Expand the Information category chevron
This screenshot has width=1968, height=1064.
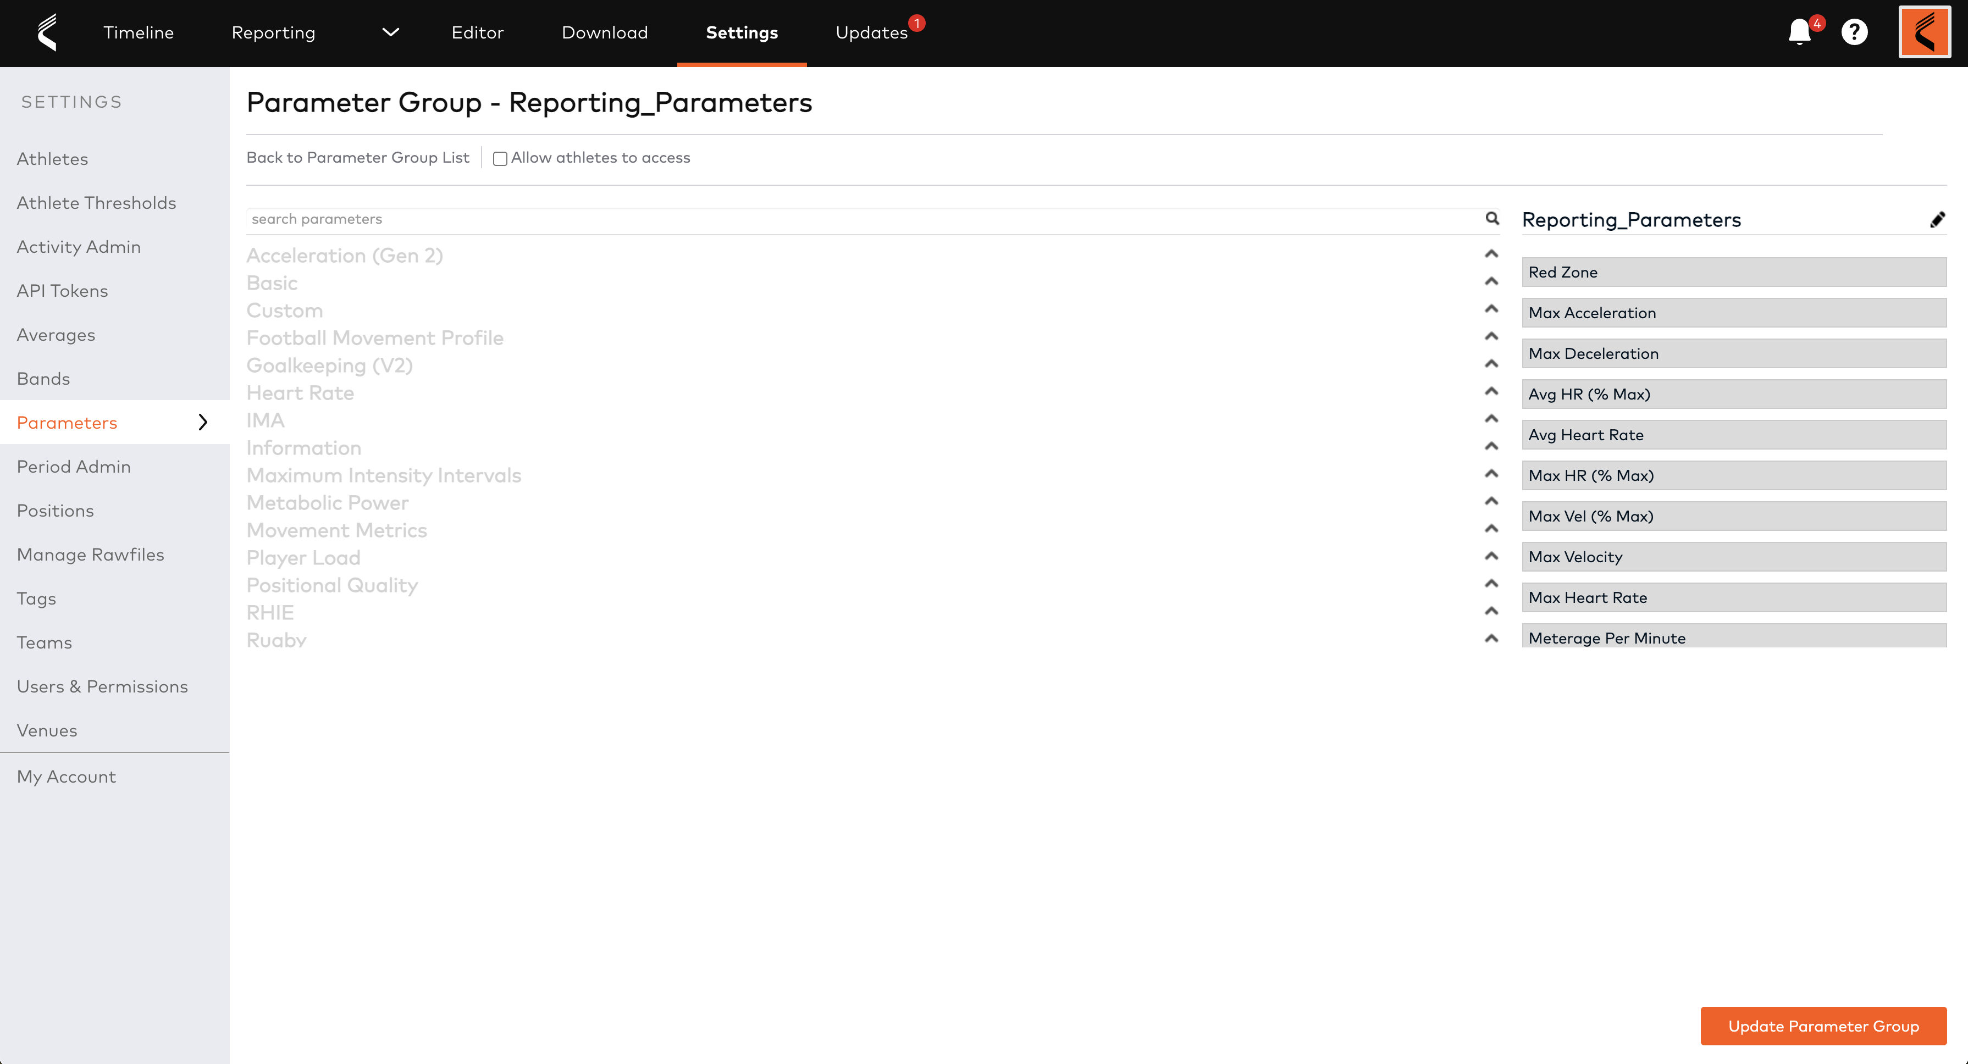point(1491,446)
